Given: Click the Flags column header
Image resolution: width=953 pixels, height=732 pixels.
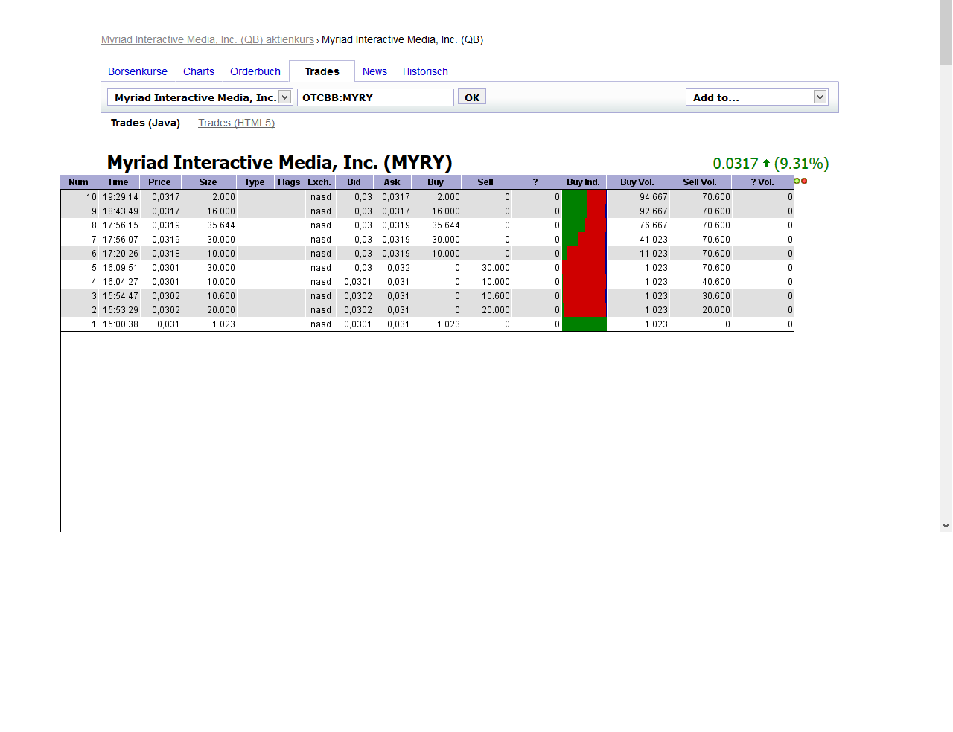Looking at the screenshot, I should [289, 182].
